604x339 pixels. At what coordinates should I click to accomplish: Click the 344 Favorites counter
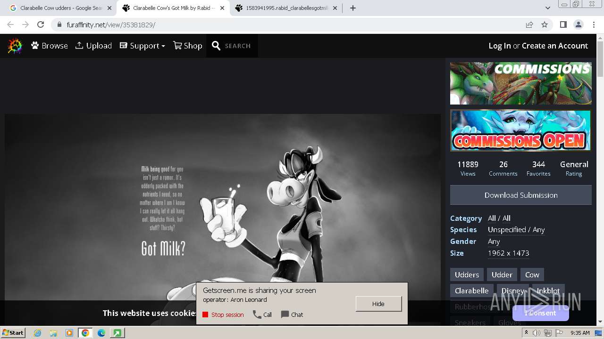(x=538, y=169)
